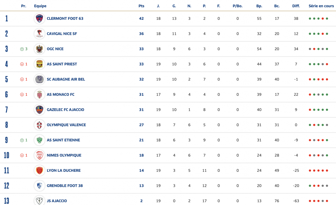The height and width of the screenshot is (205, 336).
Task: Click the green up arrow beside OGC Nice
Action: [x=22, y=49]
